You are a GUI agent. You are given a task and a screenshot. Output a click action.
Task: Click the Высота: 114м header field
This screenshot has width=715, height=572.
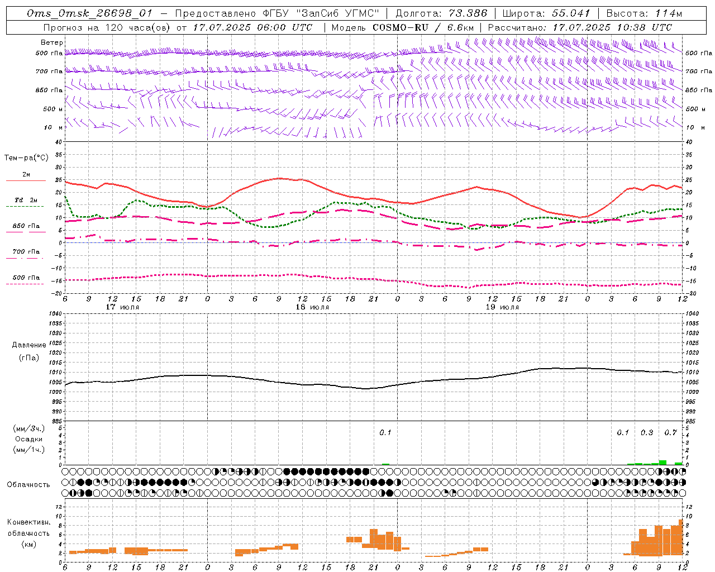click(x=644, y=13)
